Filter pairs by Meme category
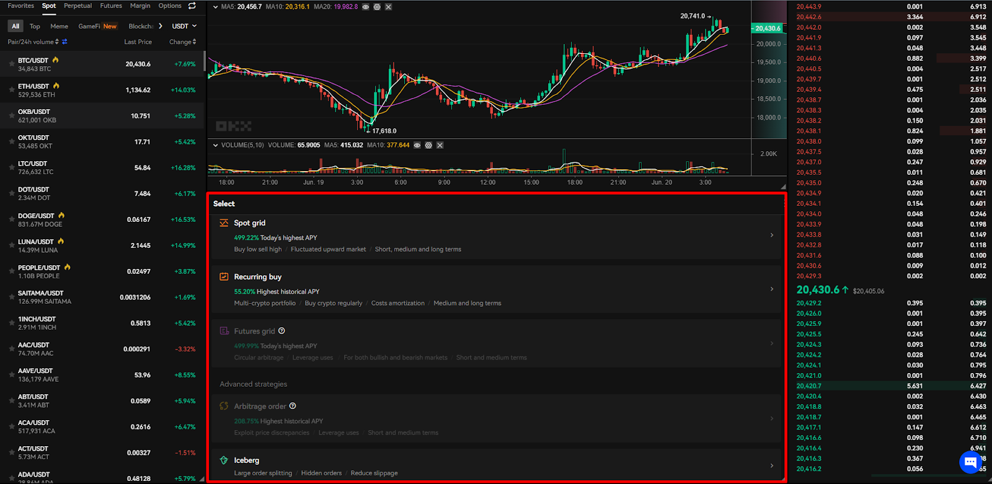This screenshot has width=992, height=484. point(60,26)
